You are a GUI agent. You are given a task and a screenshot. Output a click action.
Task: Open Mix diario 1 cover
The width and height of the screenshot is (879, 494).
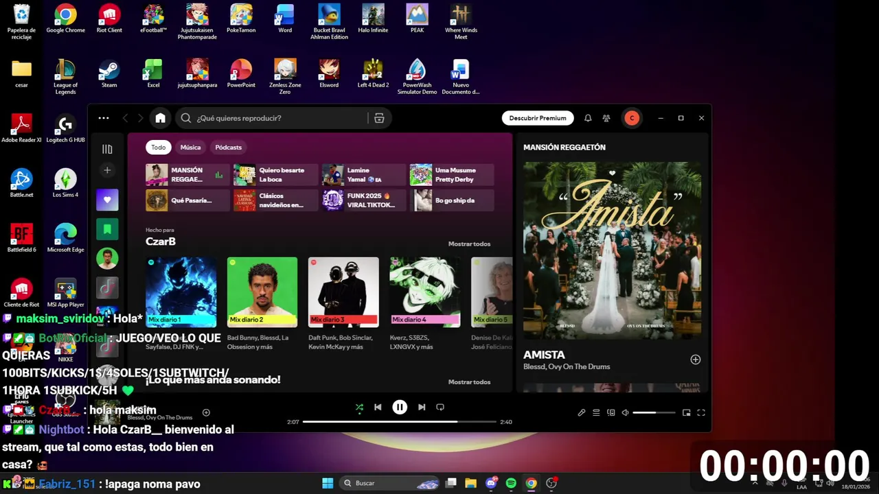click(181, 292)
